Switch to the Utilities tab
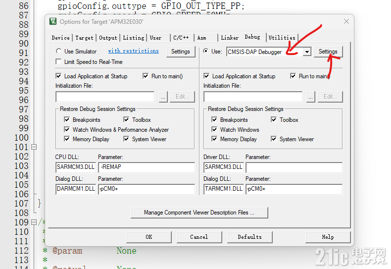This screenshot has width=391, height=269. [x=282, y=38]
